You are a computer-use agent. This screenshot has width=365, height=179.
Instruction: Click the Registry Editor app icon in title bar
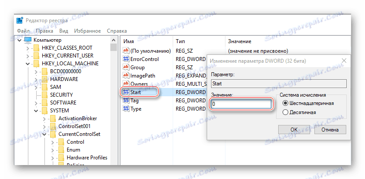[20, 20]
